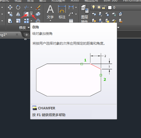Toggle layer 0 freeze/thaw sun icon
This screenshot has height=138, width=141.
click(99, 7)
